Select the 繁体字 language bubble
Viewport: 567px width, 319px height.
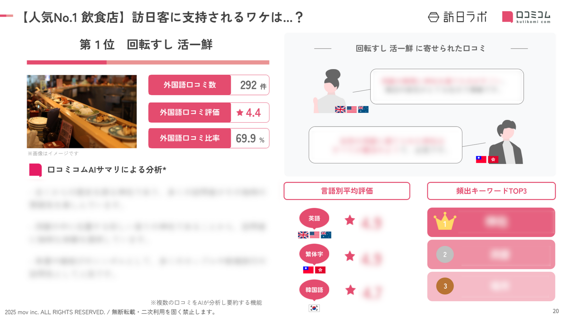coord(314,254)
